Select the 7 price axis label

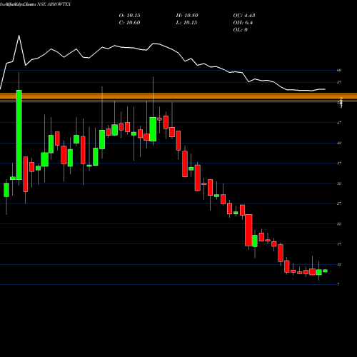point(338,284)
